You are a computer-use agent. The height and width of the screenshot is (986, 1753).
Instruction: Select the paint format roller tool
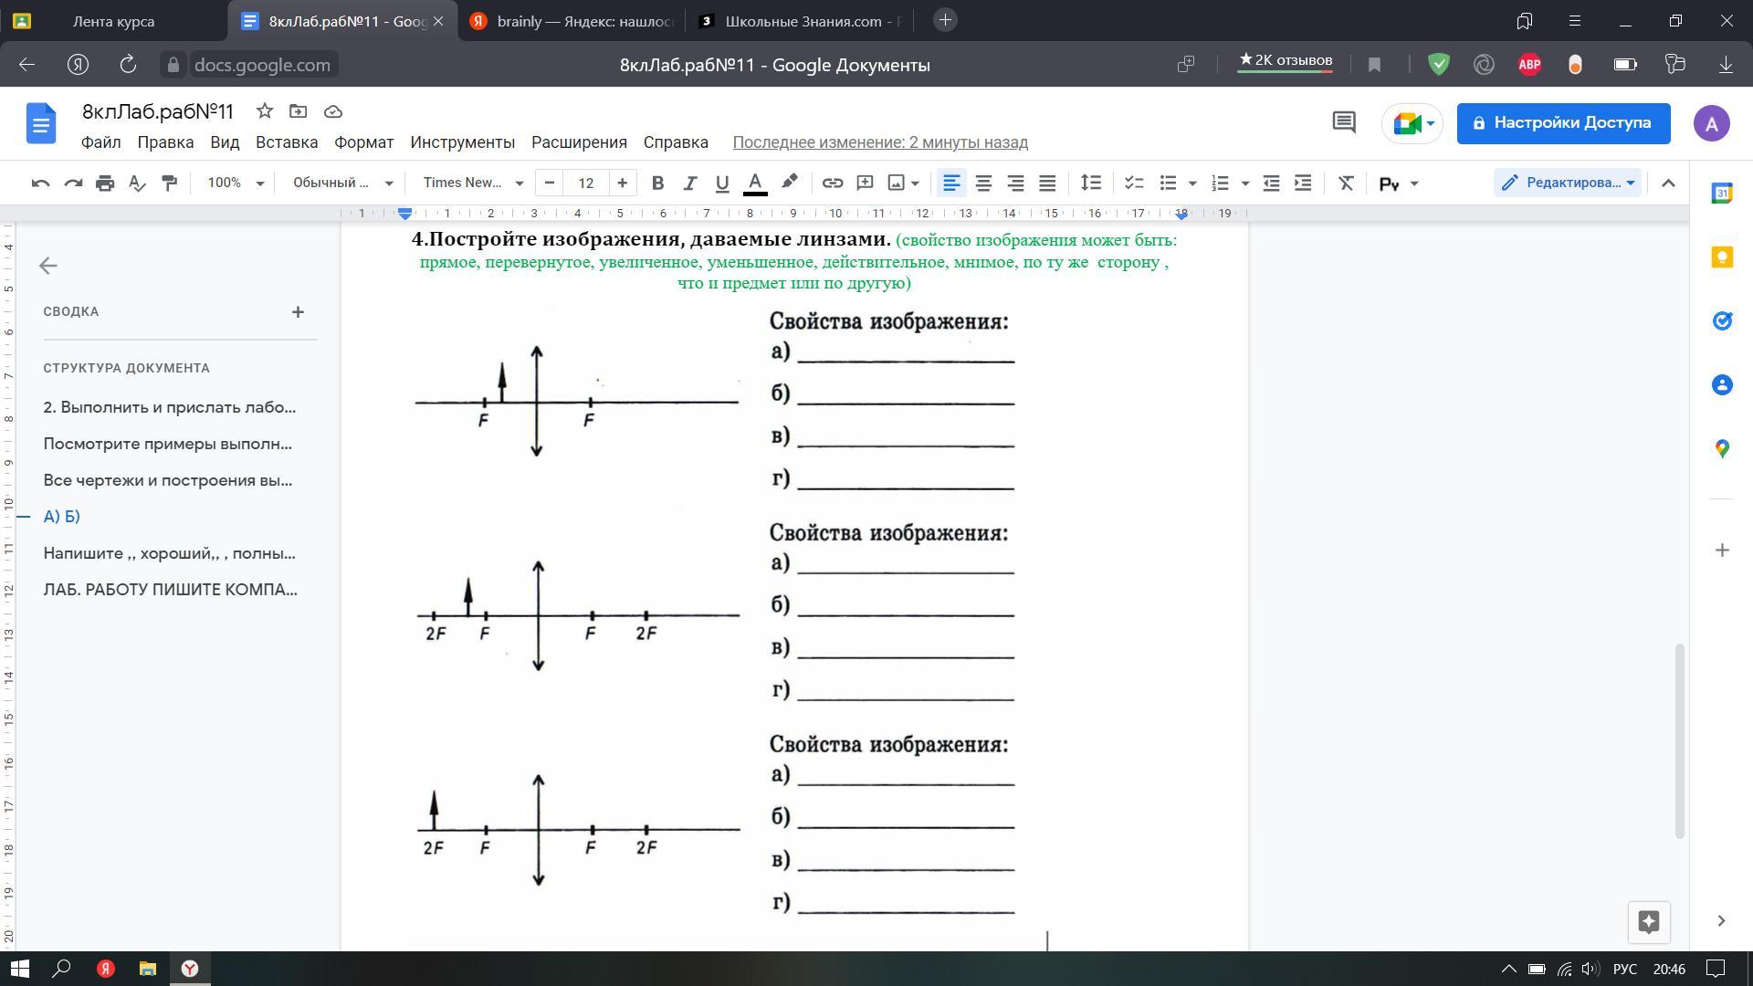(x=169, y=184)
